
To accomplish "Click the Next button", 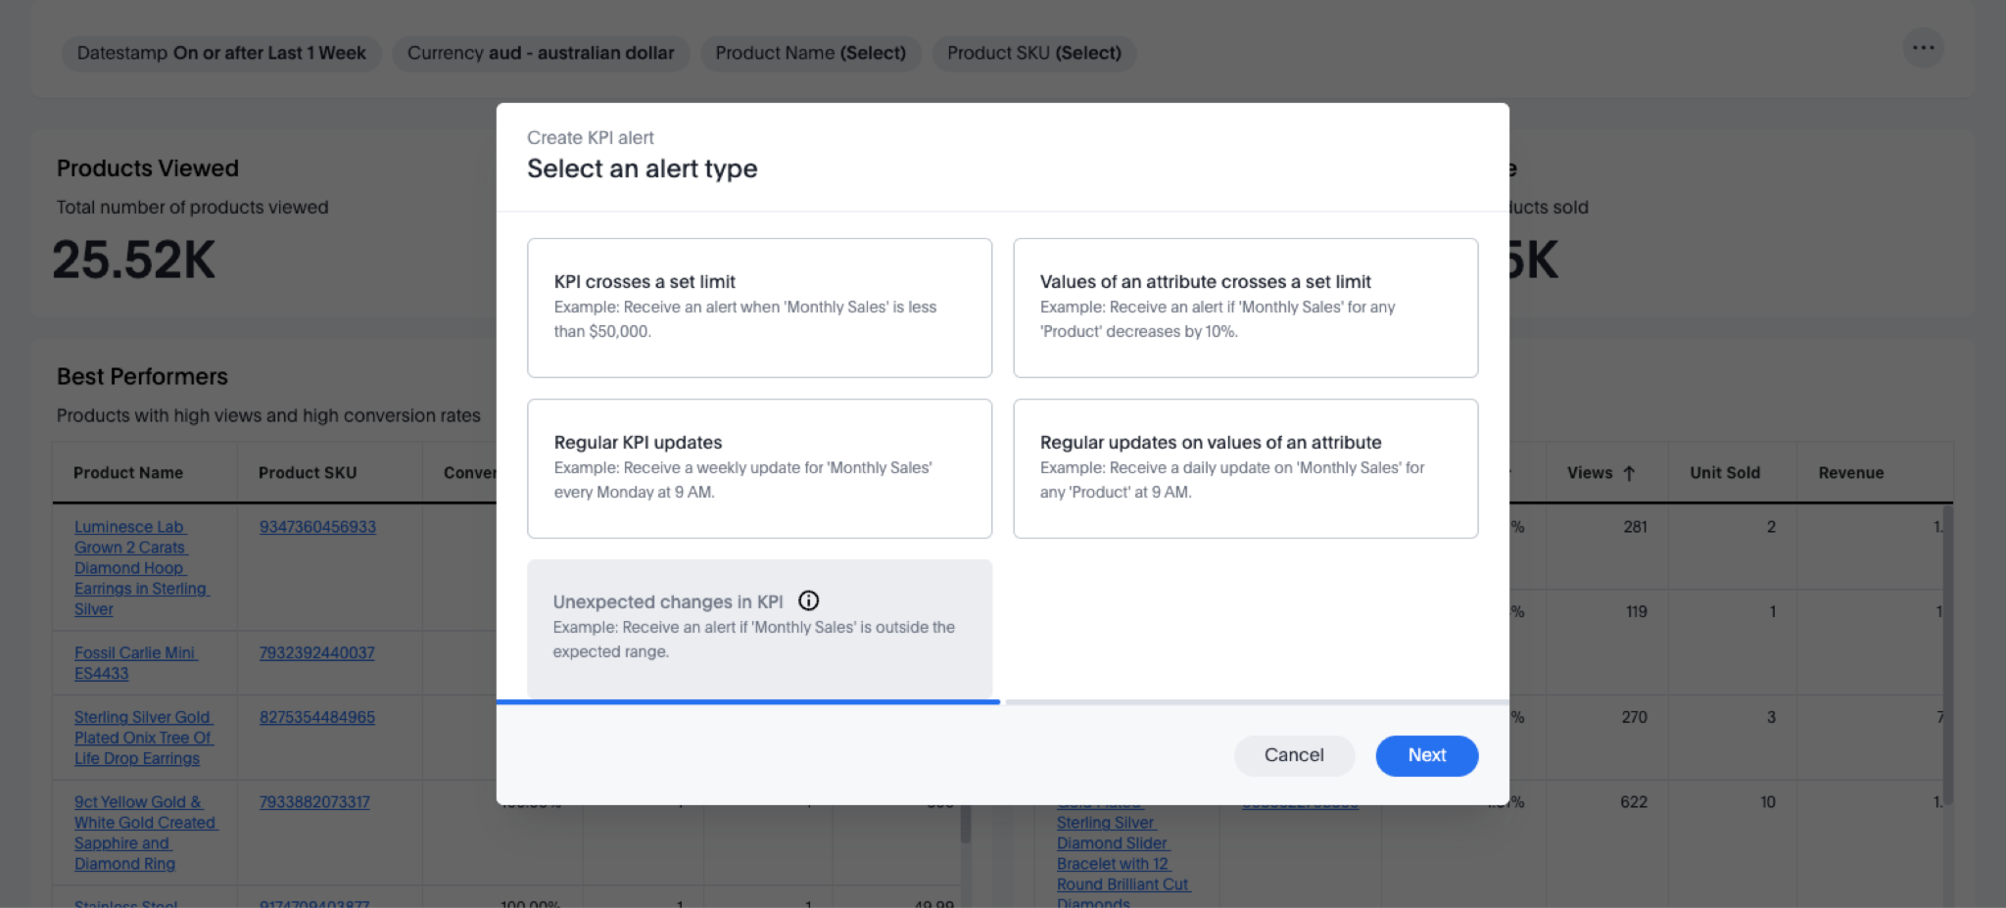I will tap(1426, 755).
